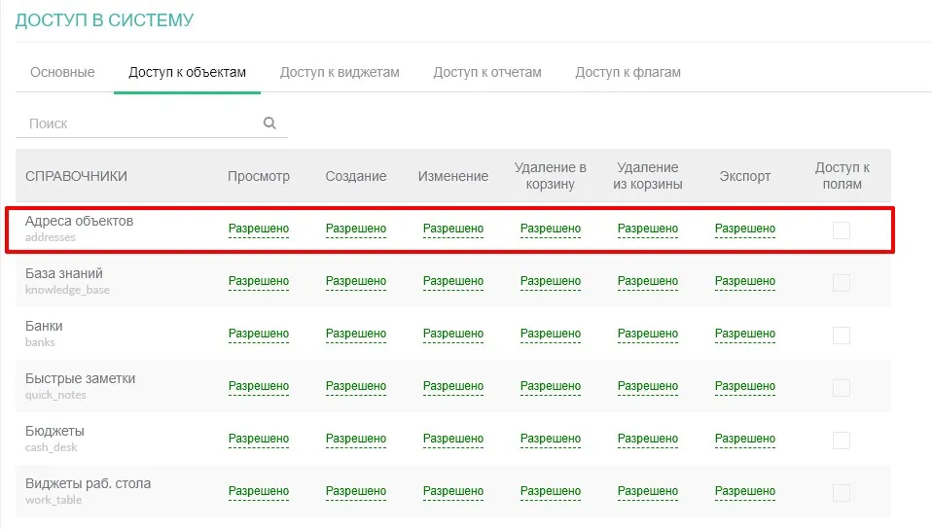Enable field access checkbox for База знаний
Viewport: 932px width, 529px height.
click(841, 282)
